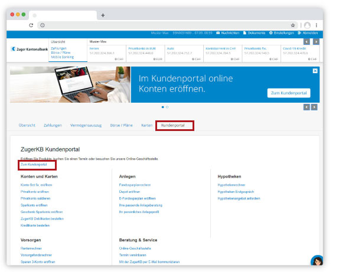Switch to the Übersicht tab
Viewport: 339px width, 272px height.
(x=27, y=125)
